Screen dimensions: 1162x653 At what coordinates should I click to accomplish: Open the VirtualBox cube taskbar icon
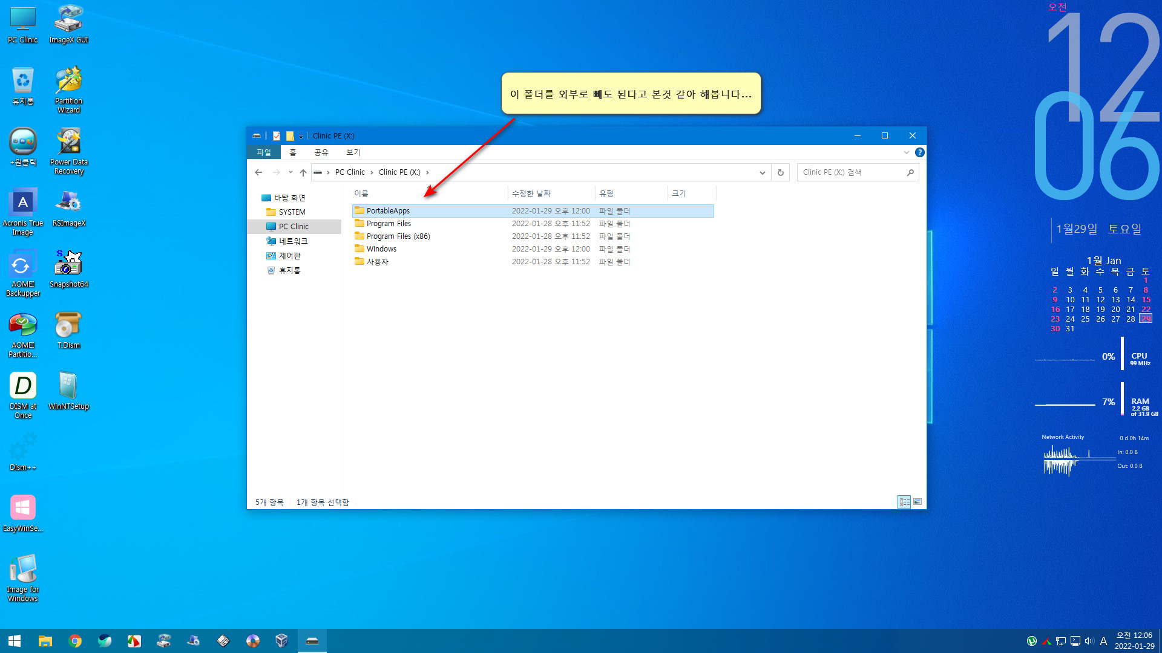pyautogui.click(x=281, y=641)
